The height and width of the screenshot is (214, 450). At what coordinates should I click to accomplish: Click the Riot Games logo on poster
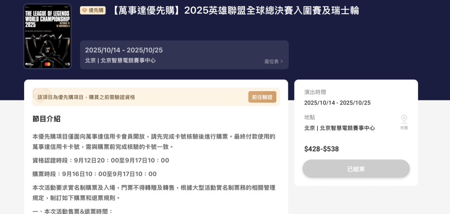[x=30, y=64]
